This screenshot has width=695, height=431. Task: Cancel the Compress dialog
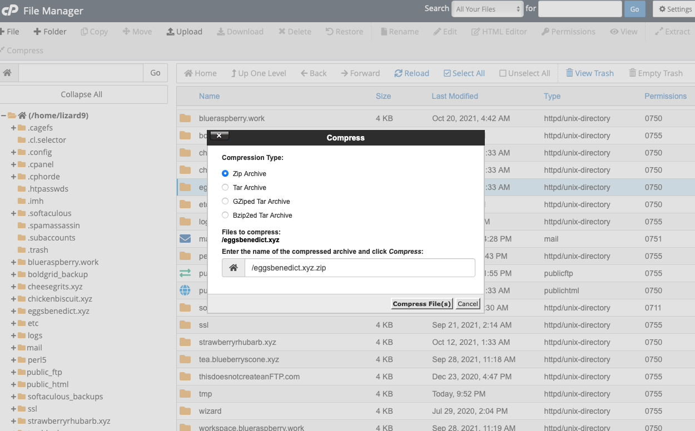pyautogui.click(x=468, y=304)
